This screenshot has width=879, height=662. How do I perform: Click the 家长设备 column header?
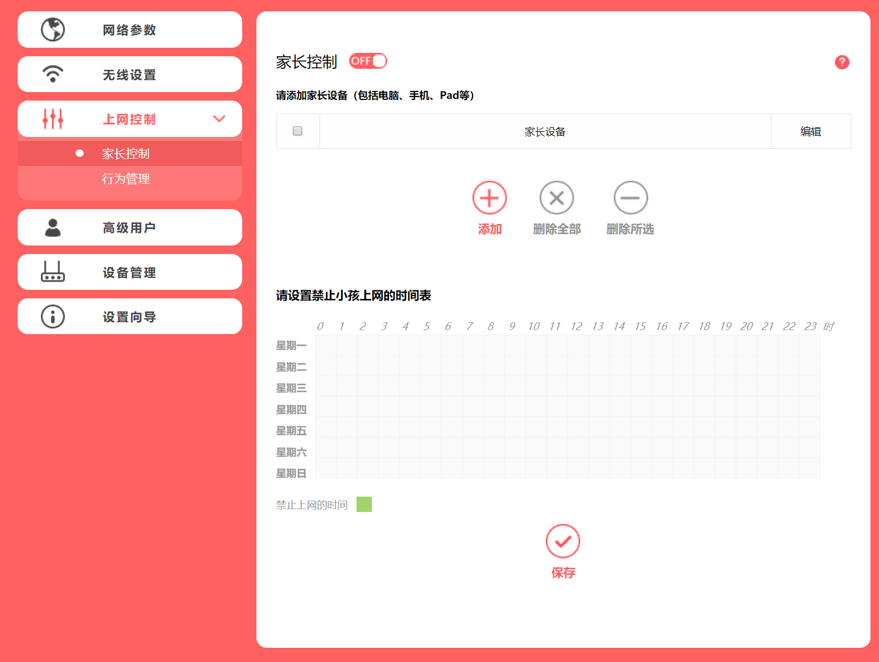coord(545,131)
